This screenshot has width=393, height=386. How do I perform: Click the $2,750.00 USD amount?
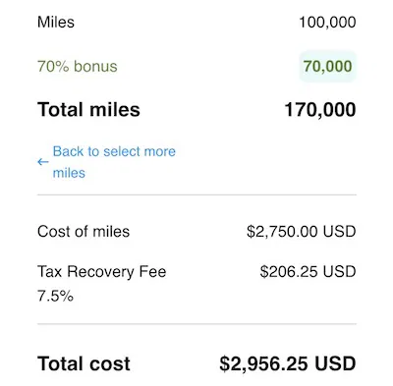[302, 232]
